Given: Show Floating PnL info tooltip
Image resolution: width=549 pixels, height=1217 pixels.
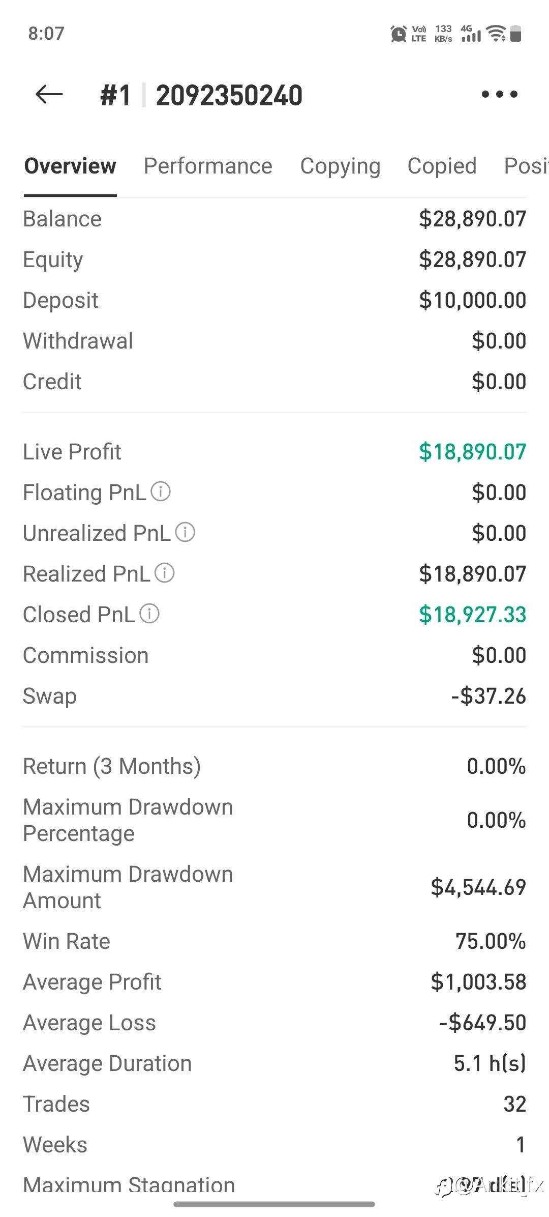Looking at the screenshot, I should (161, 492).
